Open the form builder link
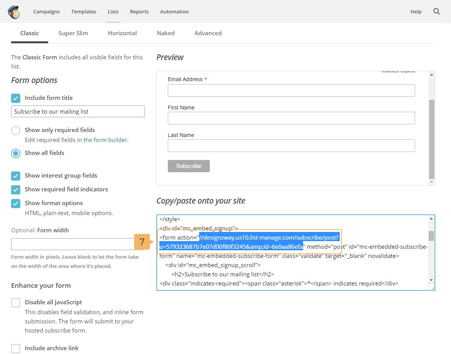The image size is (451, 354). 105,140
